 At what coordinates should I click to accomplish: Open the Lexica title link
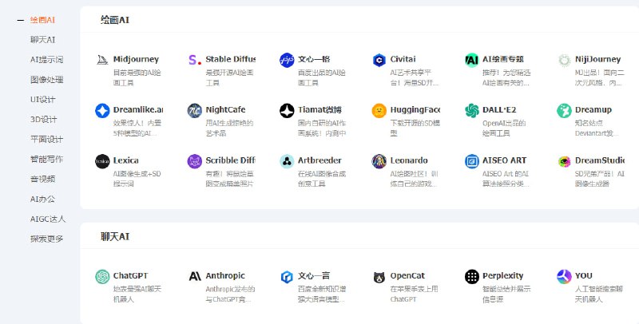pos(125,160)
